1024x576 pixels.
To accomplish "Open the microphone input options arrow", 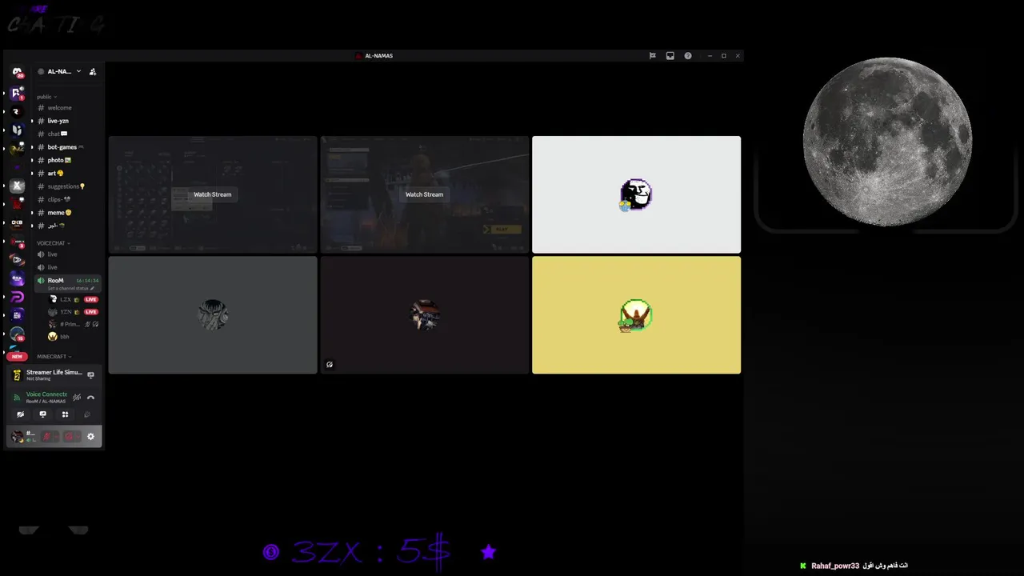I will pyautogui.click(x=56, y=437).
